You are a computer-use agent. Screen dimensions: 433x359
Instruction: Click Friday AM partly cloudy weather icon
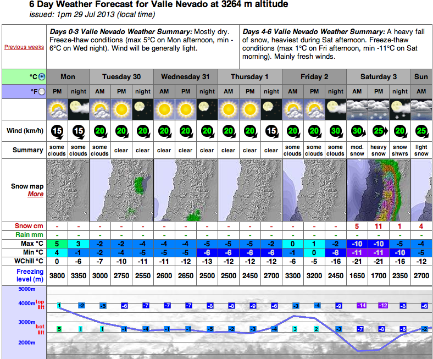[x=293, y=109]
